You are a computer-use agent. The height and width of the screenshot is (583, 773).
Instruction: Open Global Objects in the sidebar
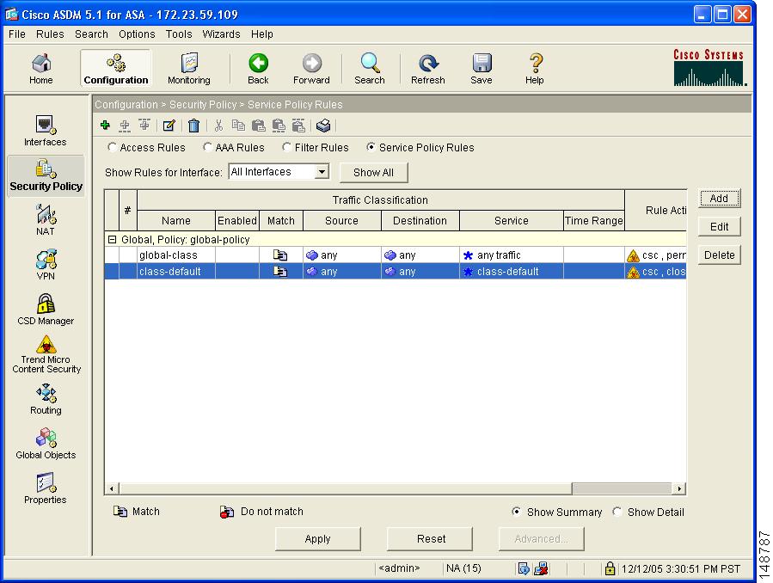pyautogui.click(x=46, y=444)
